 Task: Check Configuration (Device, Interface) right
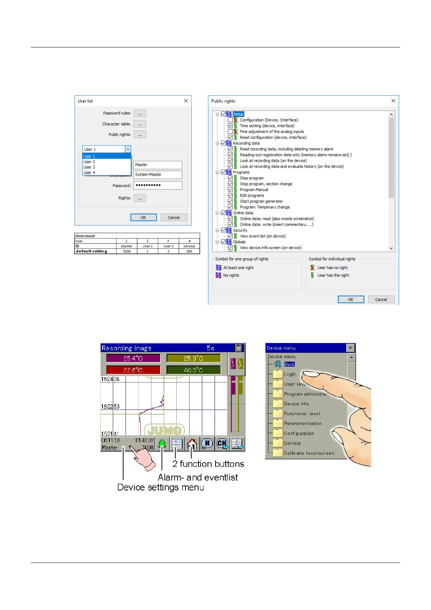coord(230,120)
